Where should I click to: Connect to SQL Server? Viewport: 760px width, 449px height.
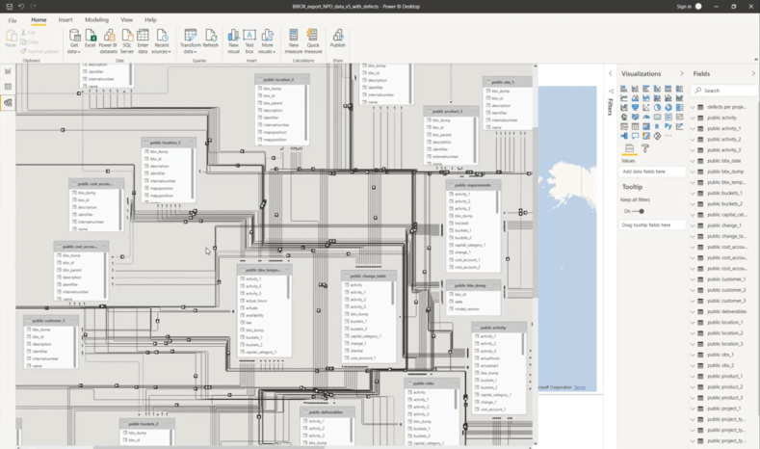tap(126, 41)
